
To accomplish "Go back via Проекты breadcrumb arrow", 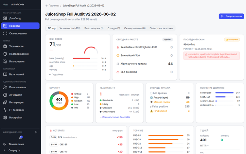I will [46, 6].
